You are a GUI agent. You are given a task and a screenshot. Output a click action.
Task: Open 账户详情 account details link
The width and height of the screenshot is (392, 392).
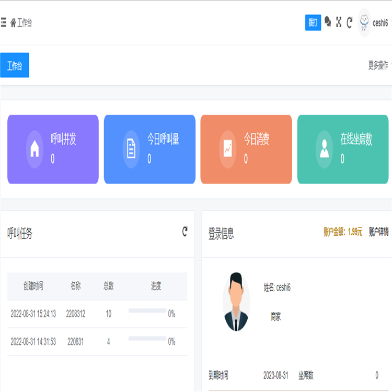point(379,232)
